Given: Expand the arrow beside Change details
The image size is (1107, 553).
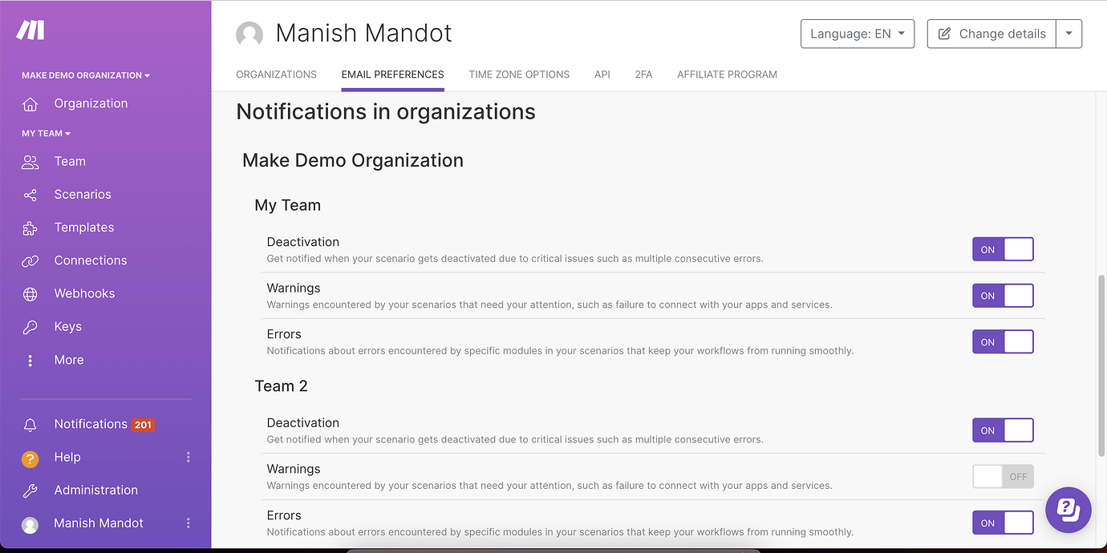Looking at the screenshot, I should [1069, 34].
